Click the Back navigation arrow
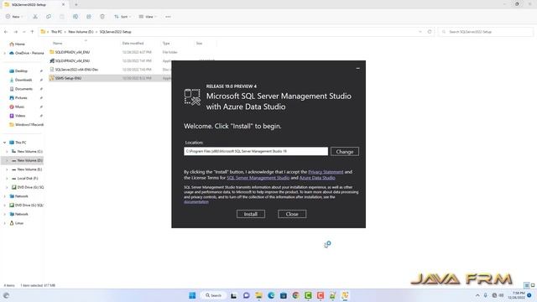537x302 pixels. [x=6, y=32]
